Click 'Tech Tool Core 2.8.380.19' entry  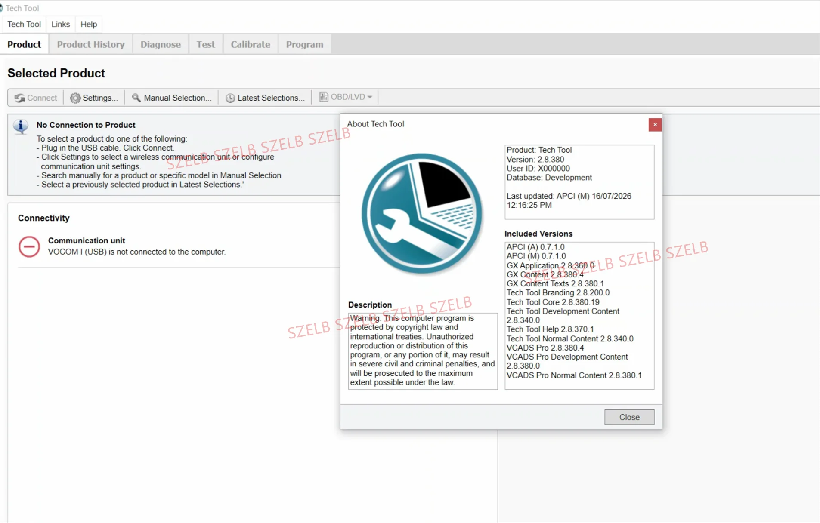[x=553, y=302]
